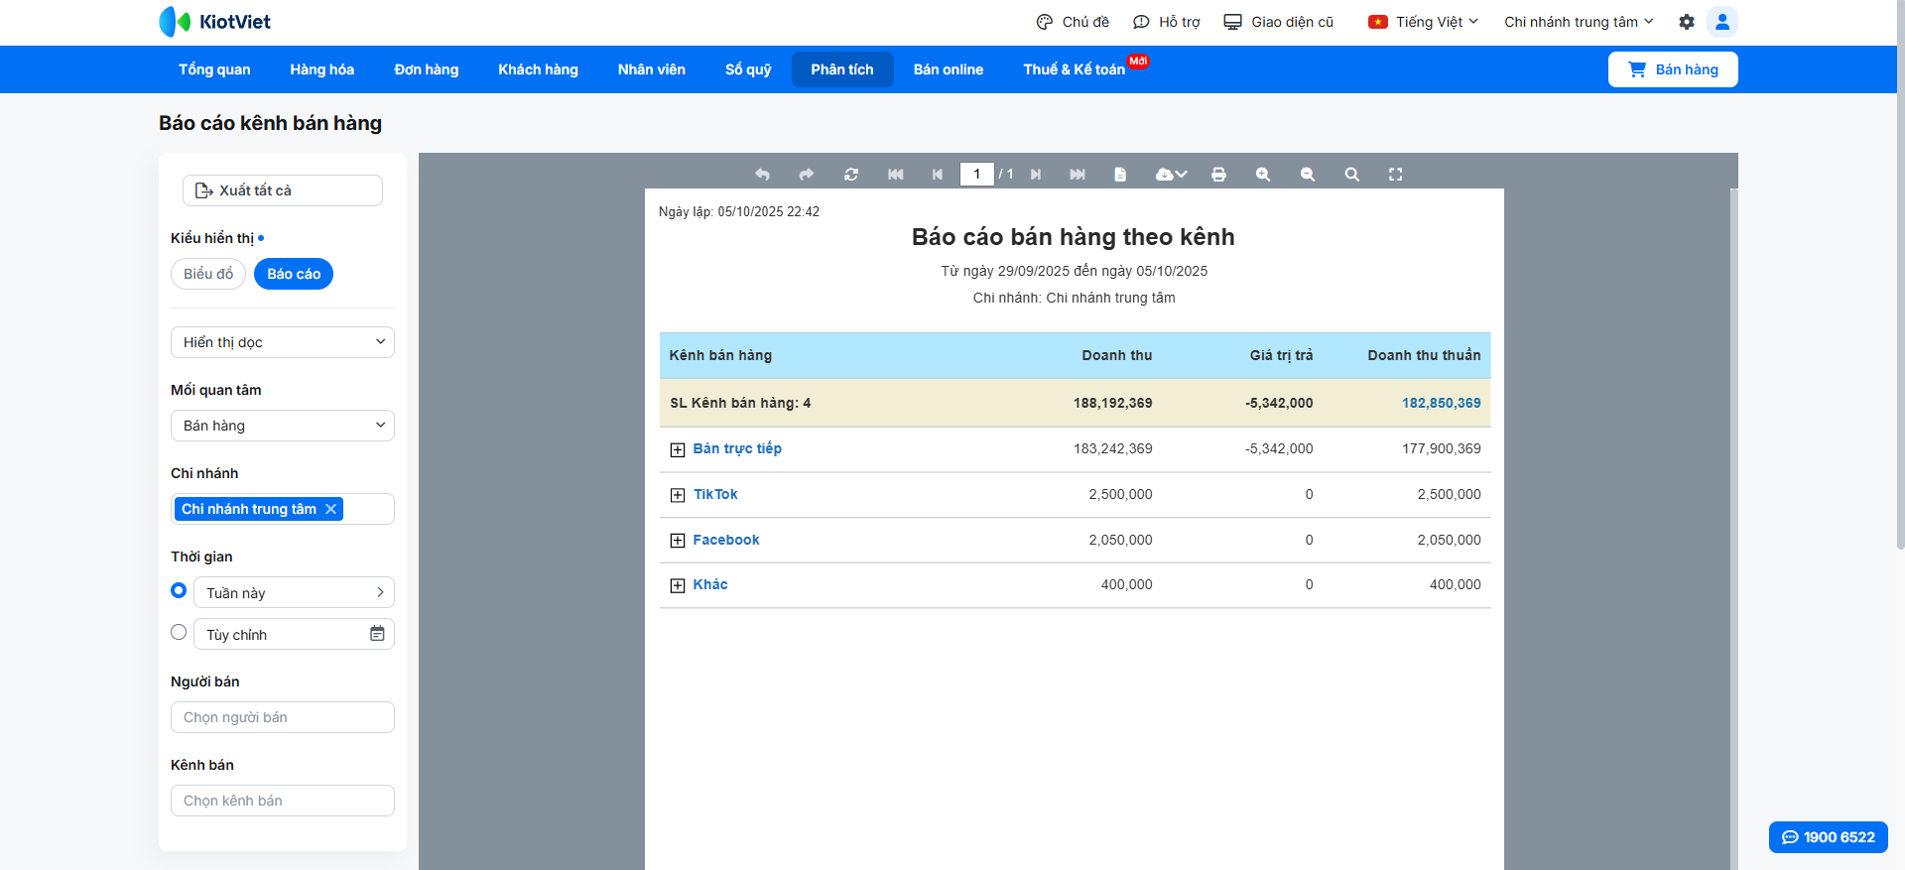
Task: Click the 1900 6522 hotline chat button
Action: [1829, 837]
